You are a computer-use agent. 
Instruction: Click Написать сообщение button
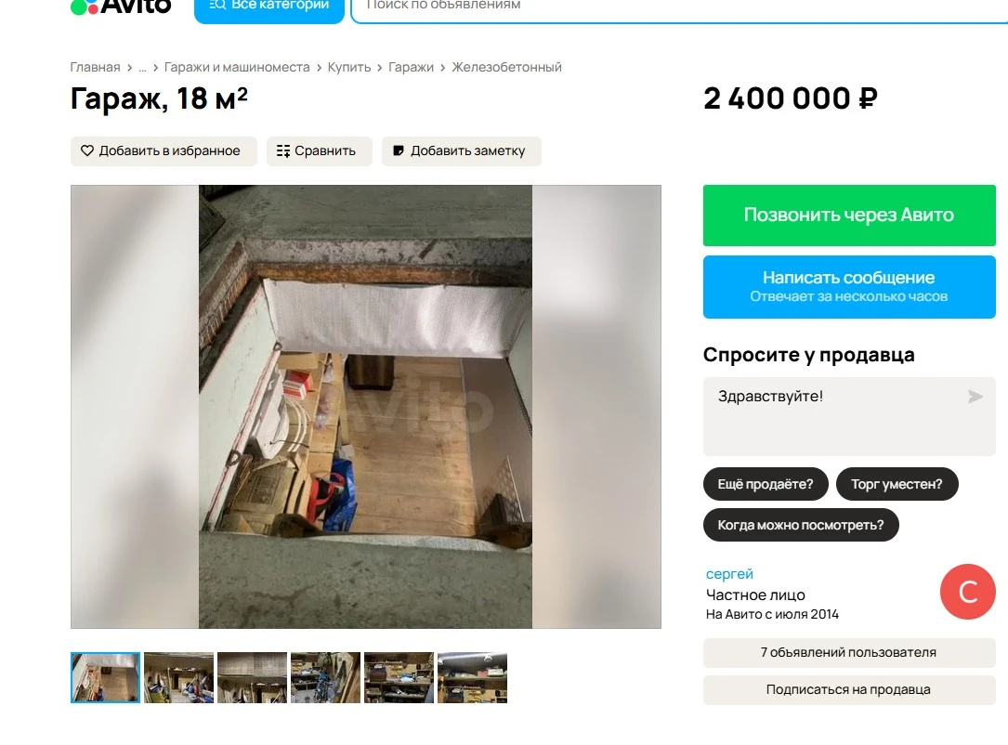point(849,287)
